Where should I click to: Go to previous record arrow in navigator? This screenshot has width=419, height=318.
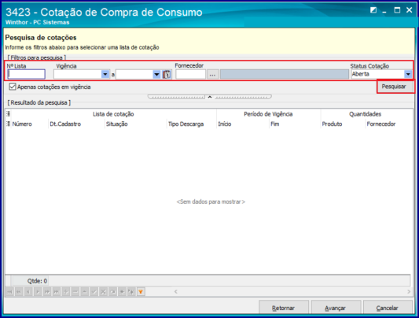click(28, 292)
